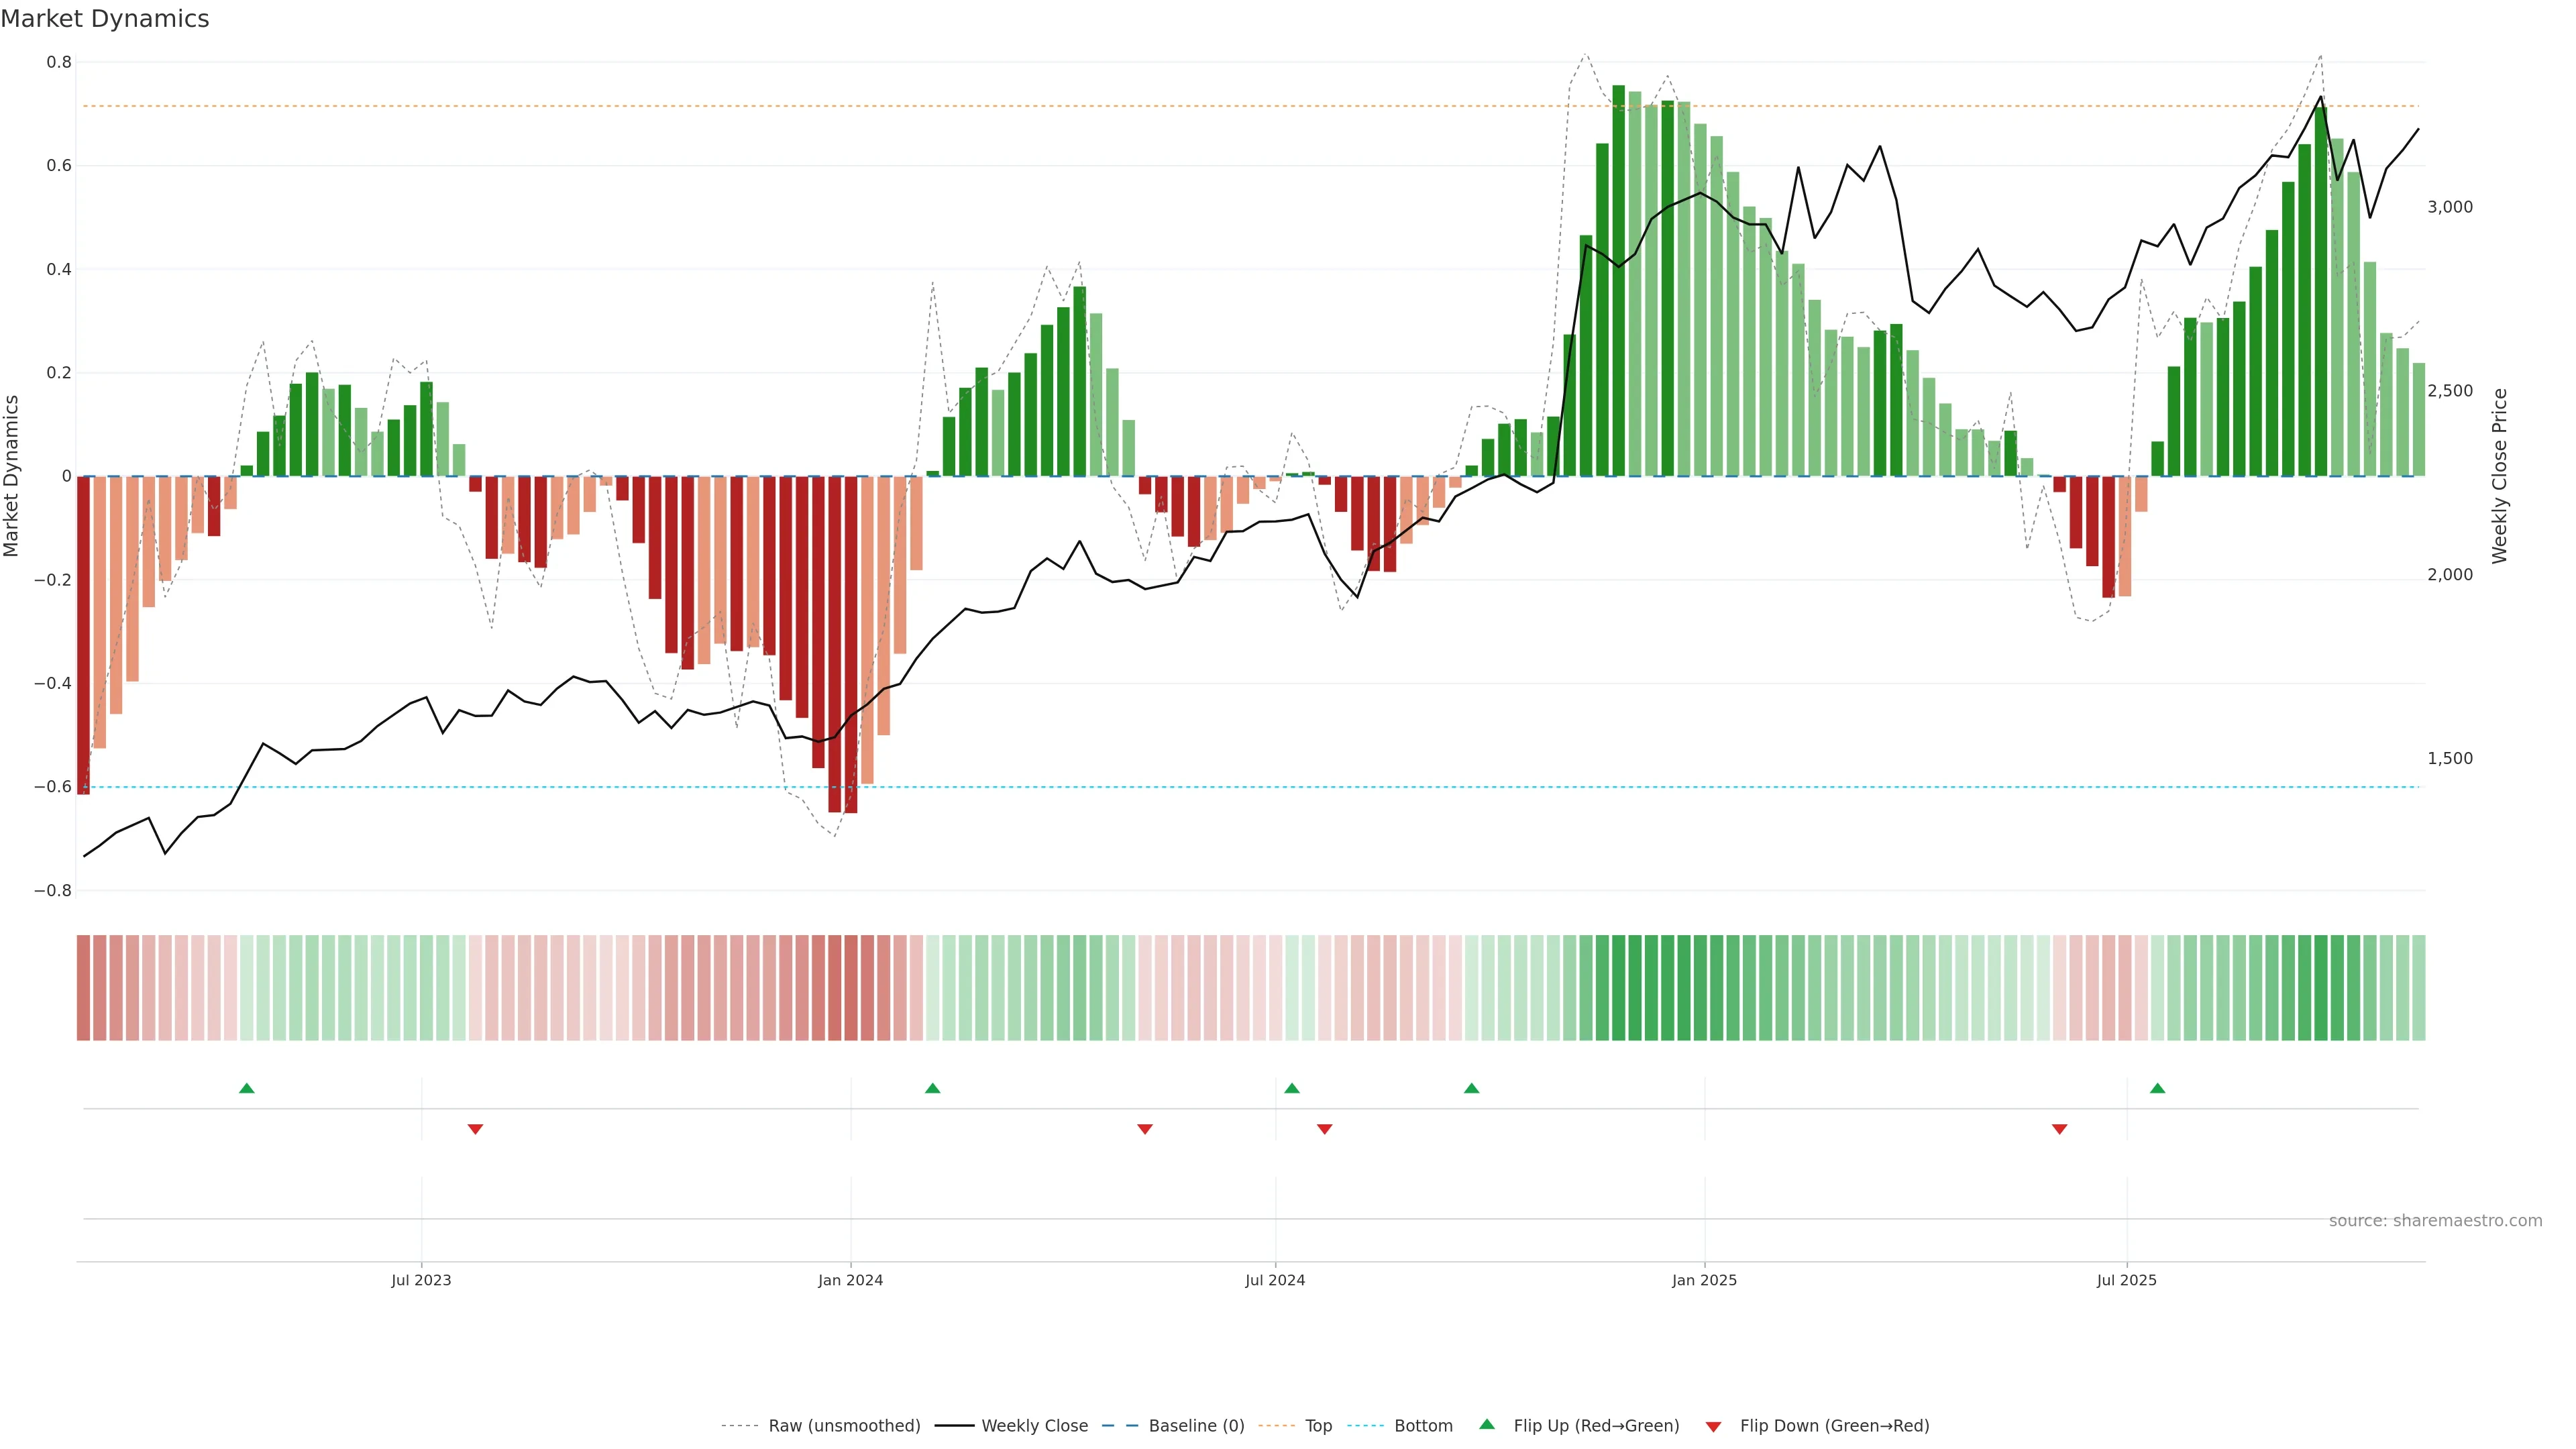Click the Jan 2024 x-axis label
The height and width of the screenshot is (1449, 2576).
coord(850,1280)
